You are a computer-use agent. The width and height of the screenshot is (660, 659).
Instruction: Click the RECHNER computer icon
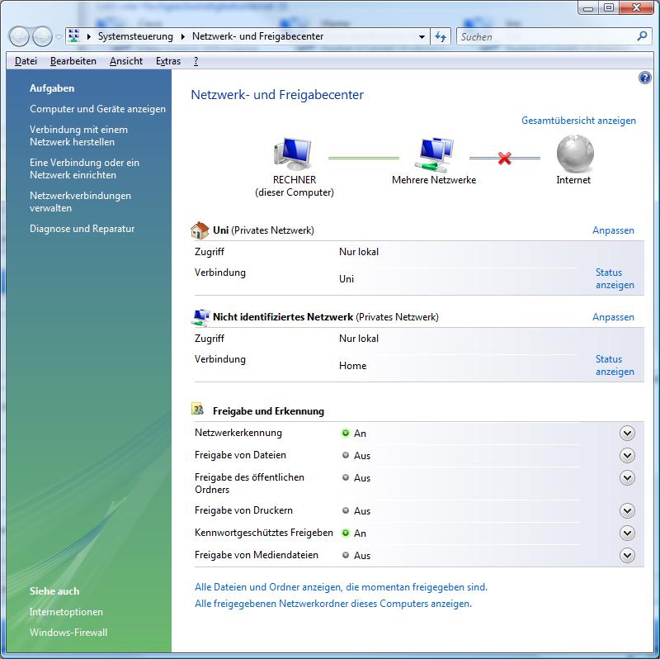pyautogui.click(x=293, y=154)
